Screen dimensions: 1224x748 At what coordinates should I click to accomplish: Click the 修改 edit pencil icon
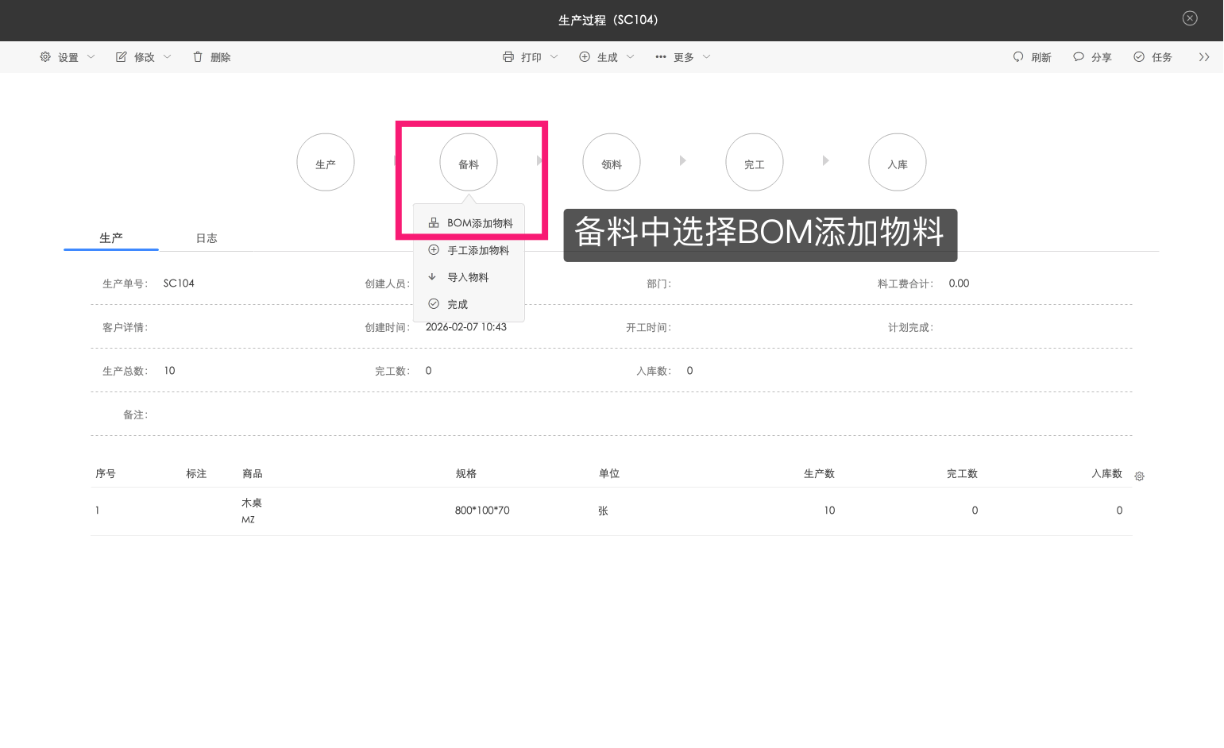[121, 56]
